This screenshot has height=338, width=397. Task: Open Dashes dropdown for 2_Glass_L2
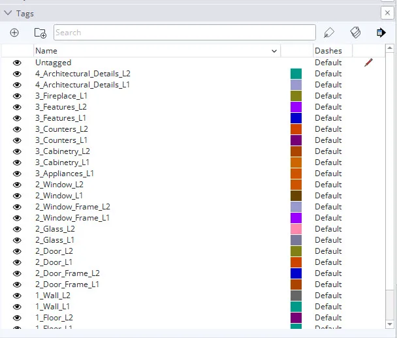(328, 229)
